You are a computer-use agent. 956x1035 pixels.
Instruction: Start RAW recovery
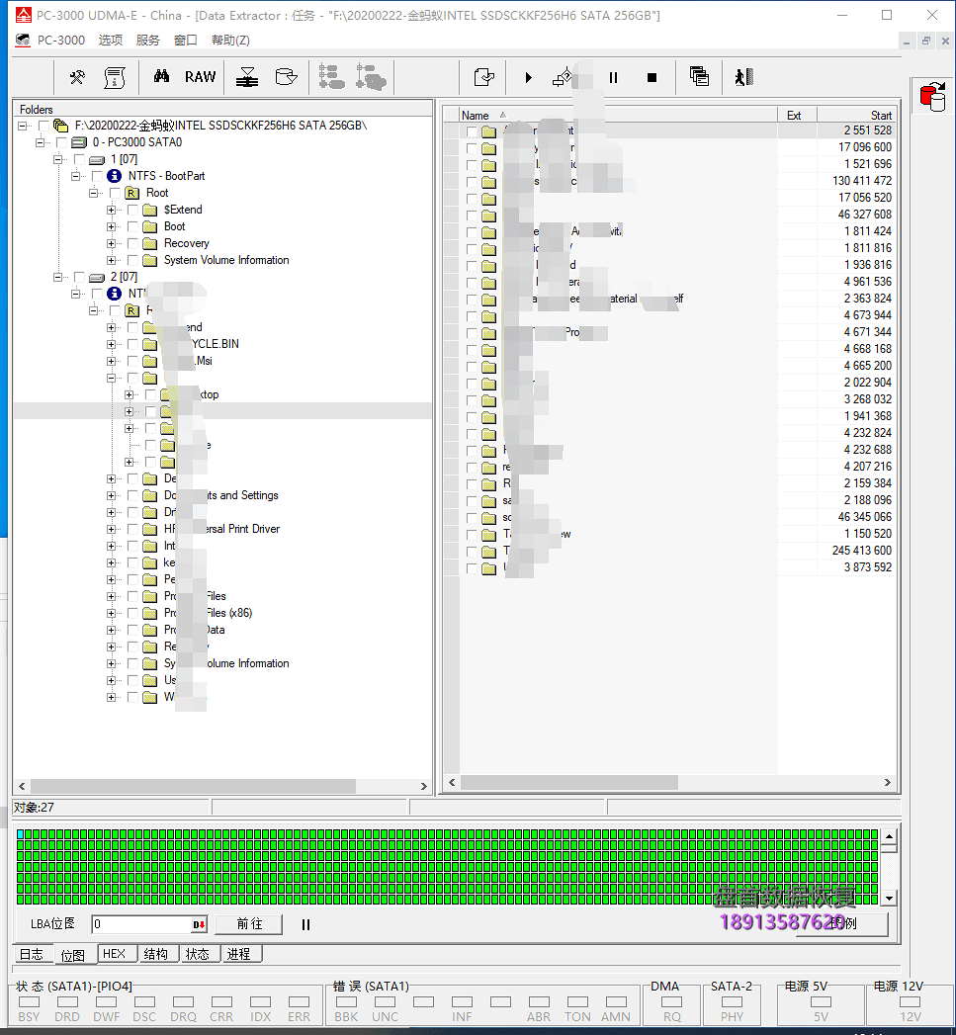[200, 77]
